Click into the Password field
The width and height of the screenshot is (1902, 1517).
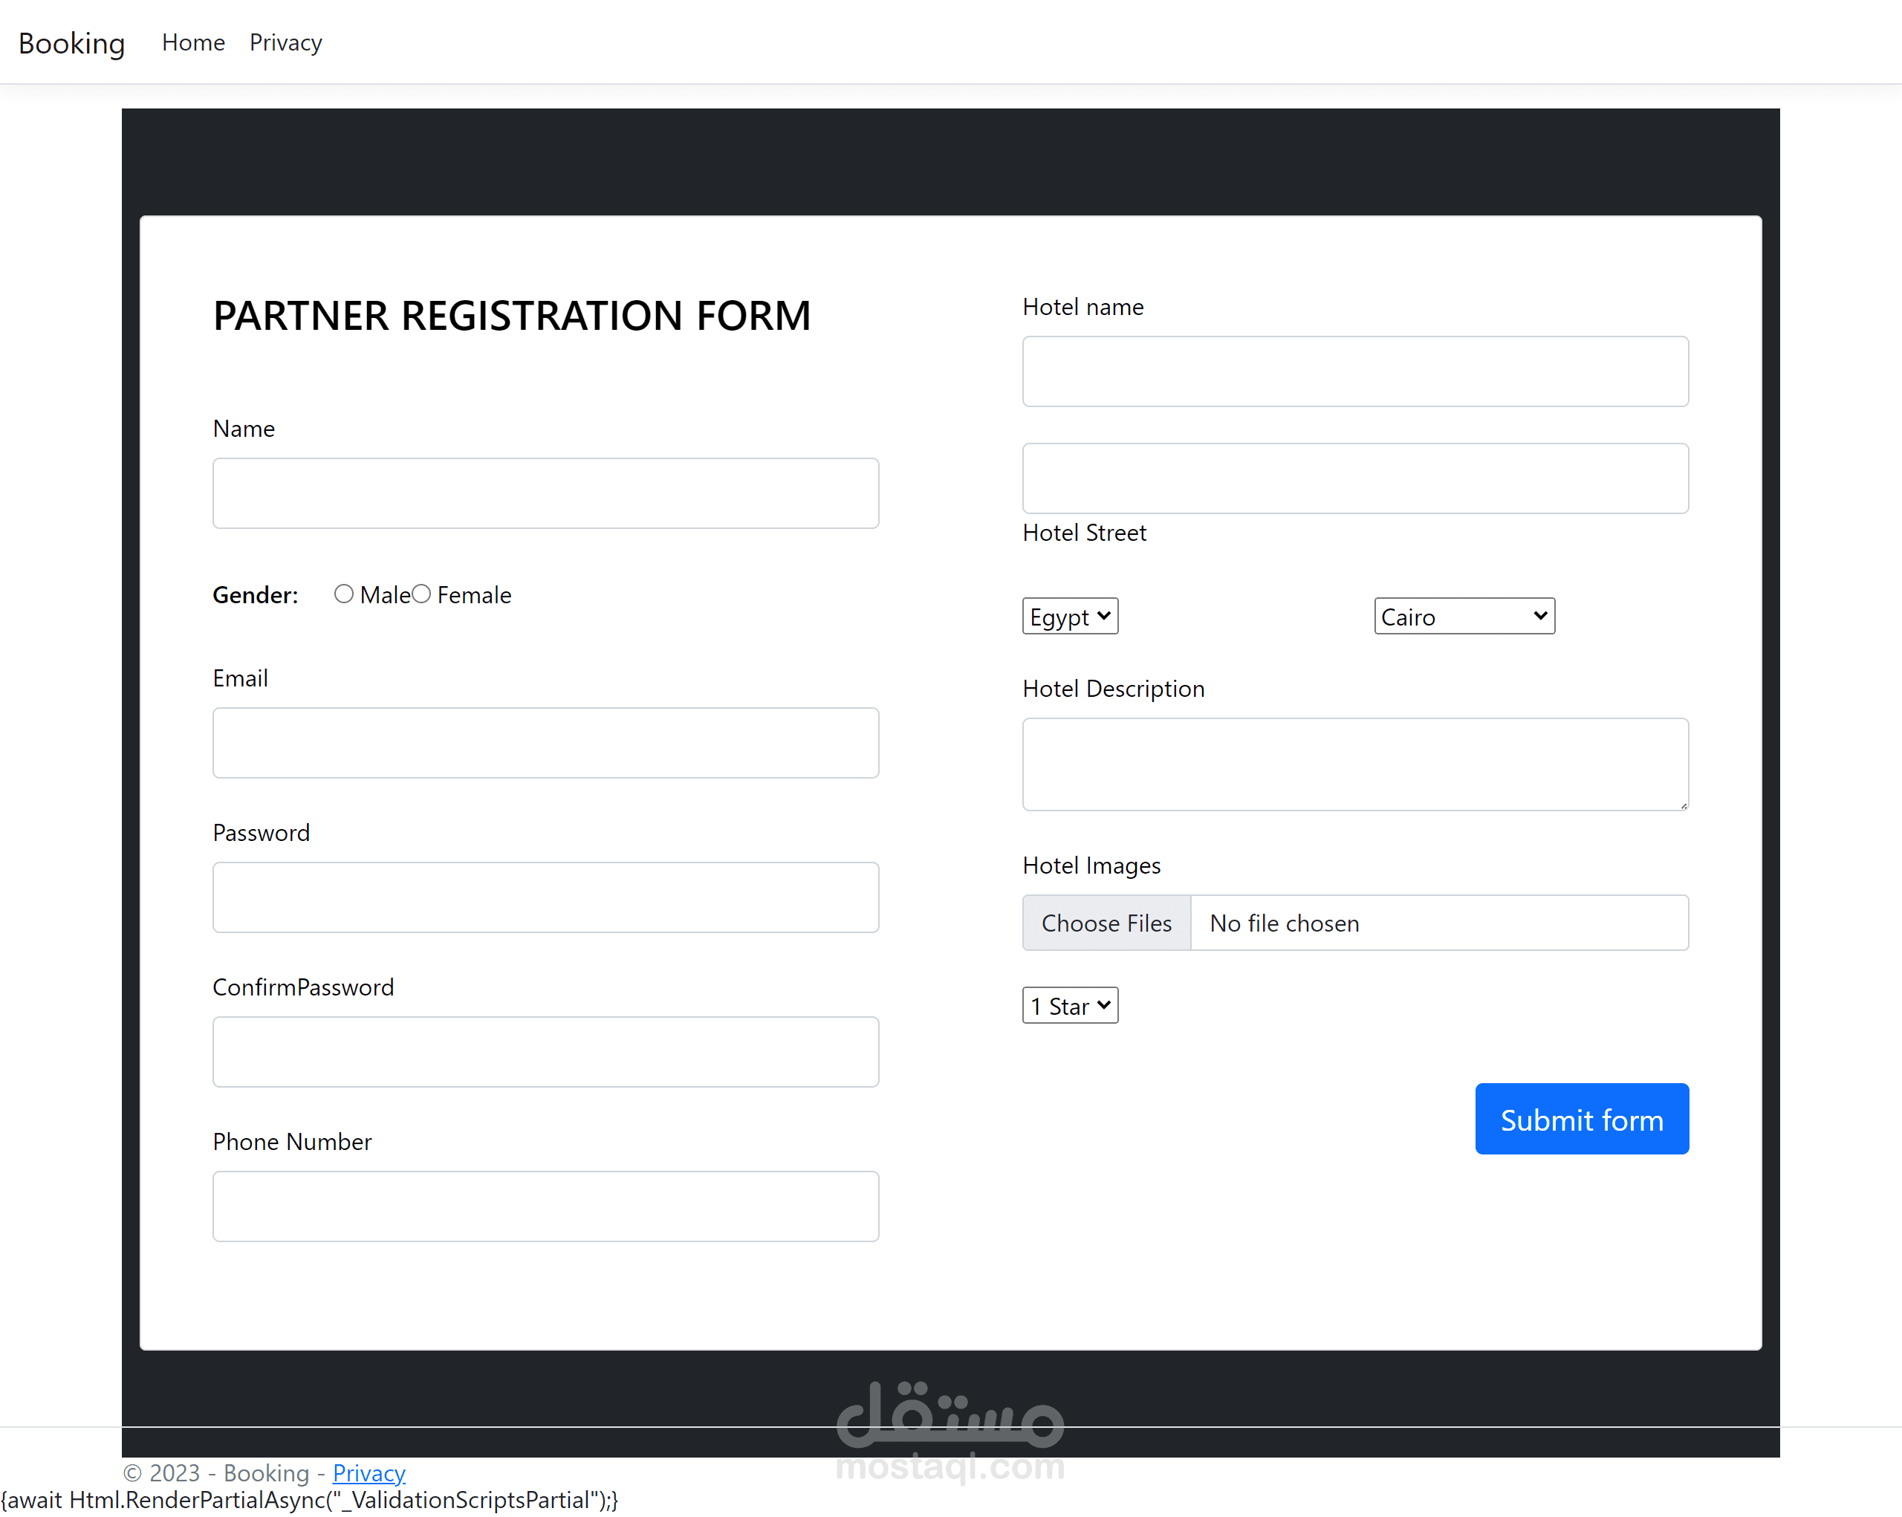pyautogui.click(x=545, y=898)
